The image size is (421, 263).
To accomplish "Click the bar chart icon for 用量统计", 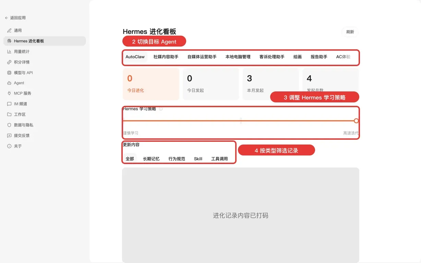I will [x=9, y=51].
